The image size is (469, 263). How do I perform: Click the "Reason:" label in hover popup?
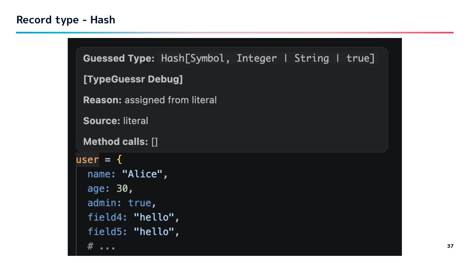coord(102,100)
